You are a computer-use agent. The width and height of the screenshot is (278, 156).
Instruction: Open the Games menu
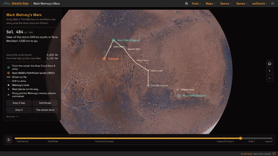[x=242, y=3]
